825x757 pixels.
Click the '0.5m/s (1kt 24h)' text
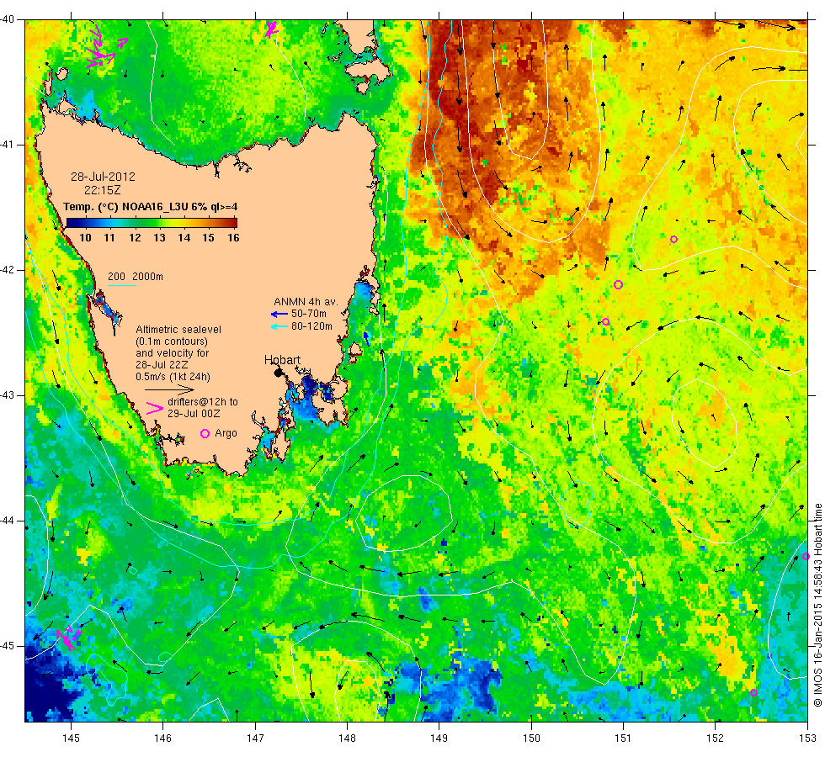(173, 377)
